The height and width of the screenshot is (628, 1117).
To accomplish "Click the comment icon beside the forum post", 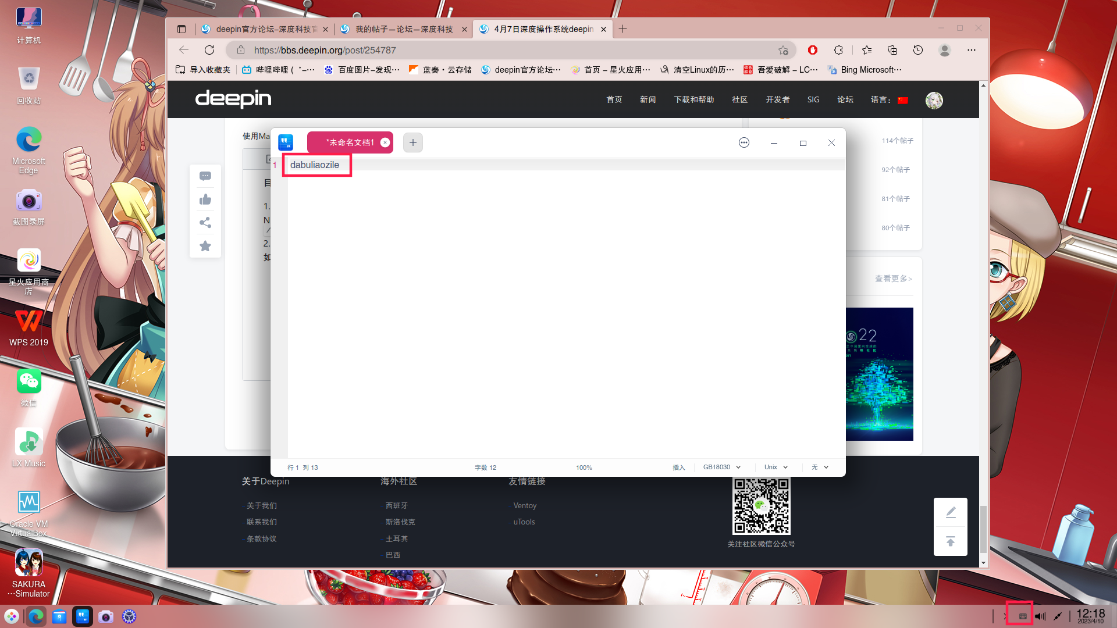I will pos(205,176).
